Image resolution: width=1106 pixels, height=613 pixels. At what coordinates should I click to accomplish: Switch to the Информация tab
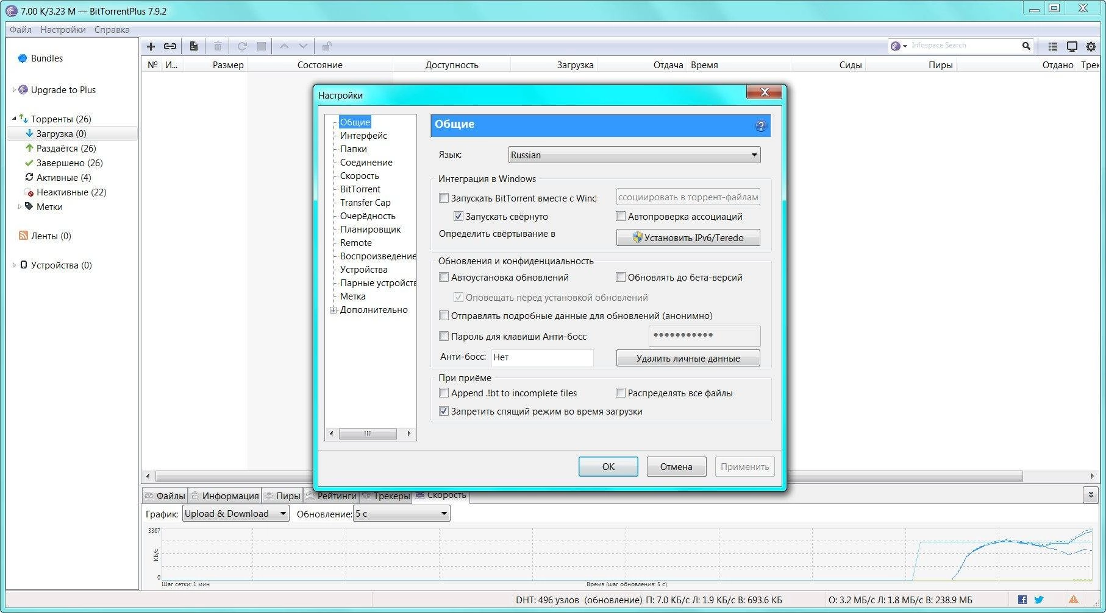pos(224,496)
